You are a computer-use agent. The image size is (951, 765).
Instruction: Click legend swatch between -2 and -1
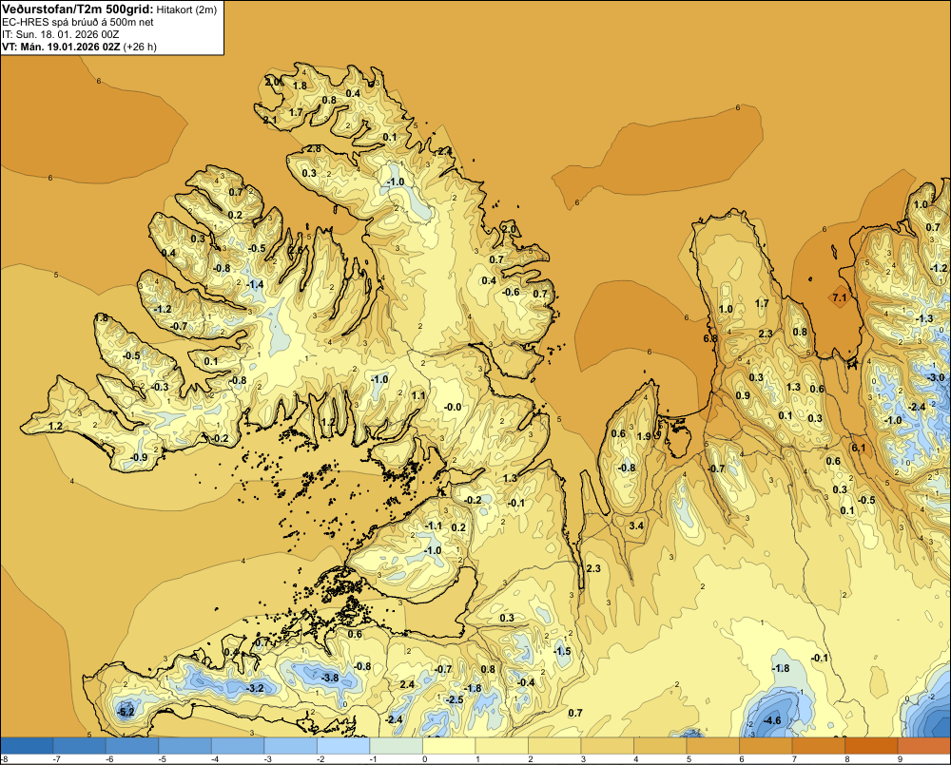point(343,745)
